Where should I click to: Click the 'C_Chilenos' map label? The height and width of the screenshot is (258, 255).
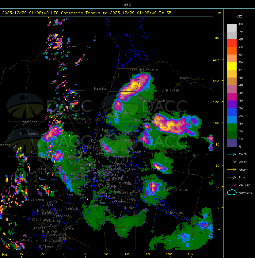coord(29,134)
